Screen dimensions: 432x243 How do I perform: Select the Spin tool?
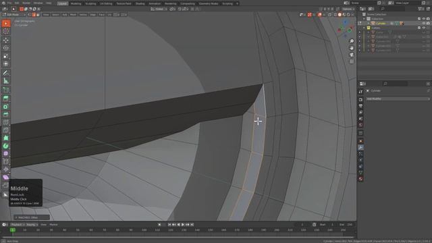[6, 146]
